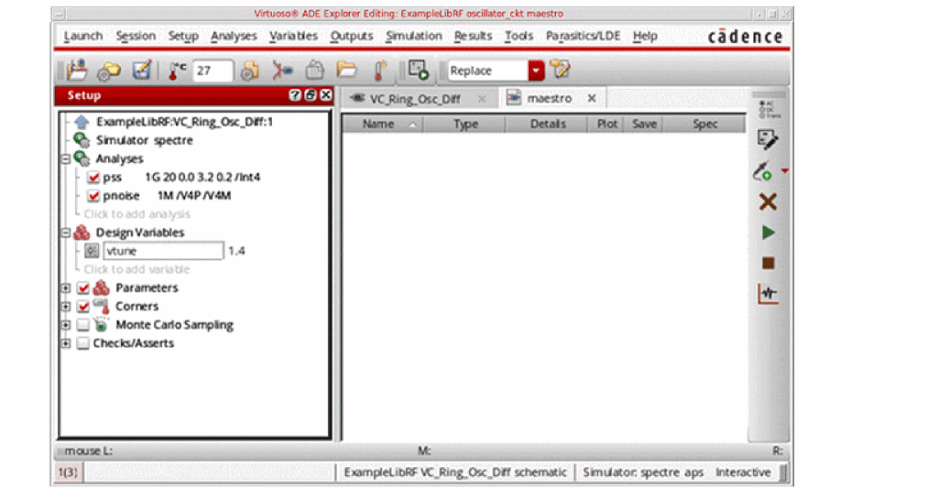
Task: Open the Help menu
Action: pyautogui.click(x=645, y=36)
